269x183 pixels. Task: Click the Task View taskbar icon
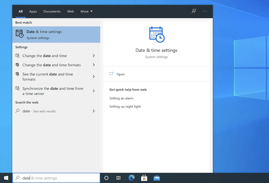point(119,178)
